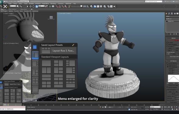Viewport: 179px width, 114px height.
Task: Open the MAXScript menu
Action: [x=68, y=4]
